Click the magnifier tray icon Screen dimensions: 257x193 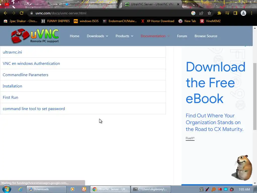[214, 189]
